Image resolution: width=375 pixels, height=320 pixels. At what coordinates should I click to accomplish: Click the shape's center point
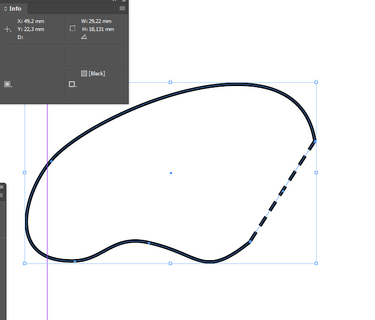(x=171, y=173)
